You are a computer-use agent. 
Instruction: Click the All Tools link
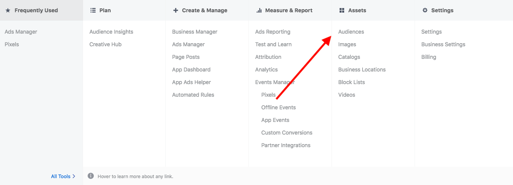pos(61,176)
